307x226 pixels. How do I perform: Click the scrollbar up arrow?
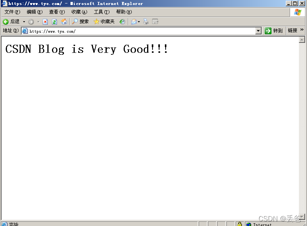pyautogui.click(x=302, y=40)
